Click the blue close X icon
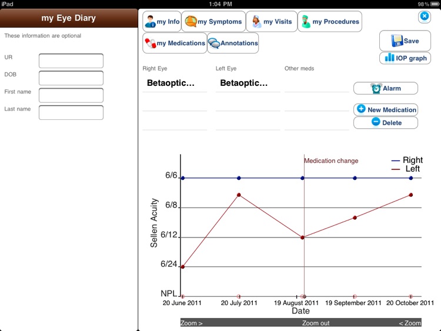Image resolution: width=441 pixels, height=331 pixels. (x=425, y=16)
